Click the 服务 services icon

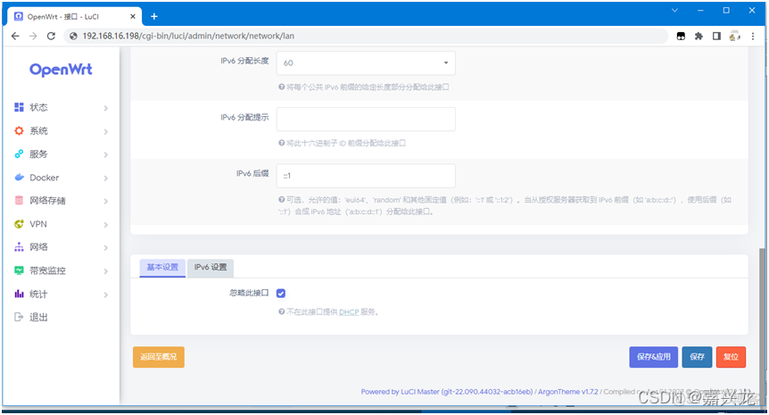19,154
